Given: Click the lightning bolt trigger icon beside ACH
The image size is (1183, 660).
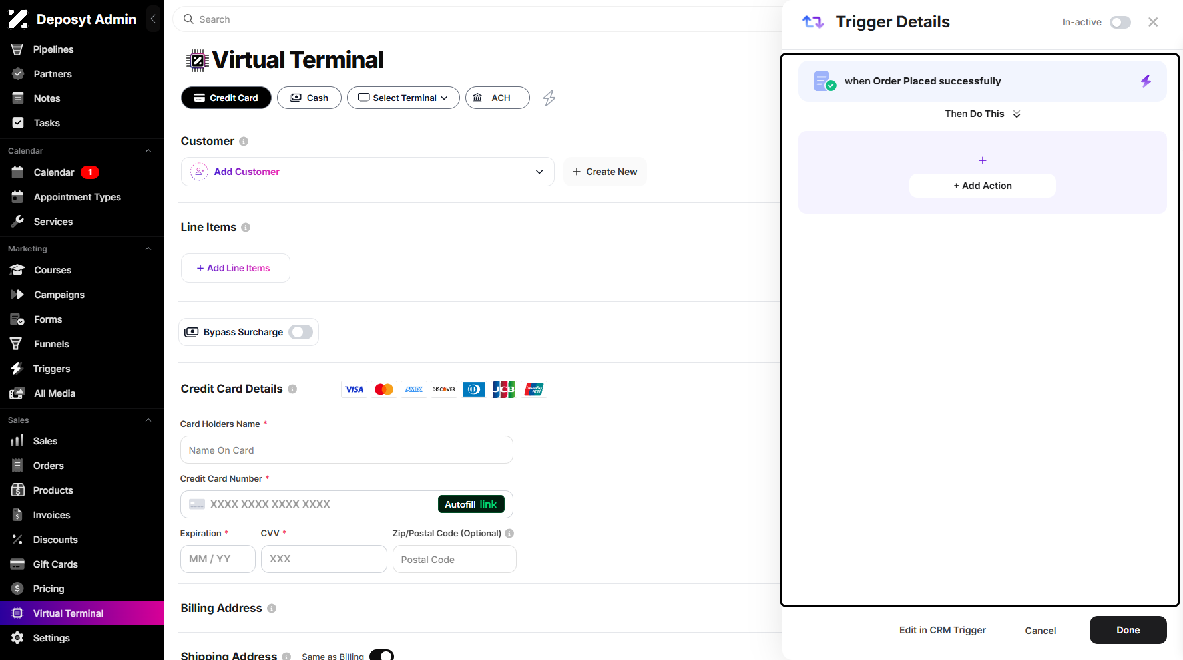Looking at the screenshot, I should (x=549, y=98).
